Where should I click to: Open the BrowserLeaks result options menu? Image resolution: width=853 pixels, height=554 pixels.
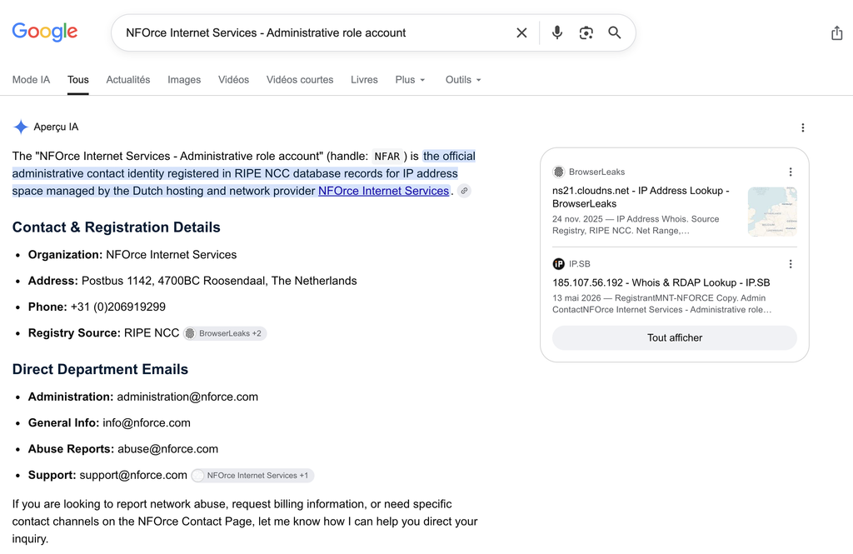click(791, 172)
